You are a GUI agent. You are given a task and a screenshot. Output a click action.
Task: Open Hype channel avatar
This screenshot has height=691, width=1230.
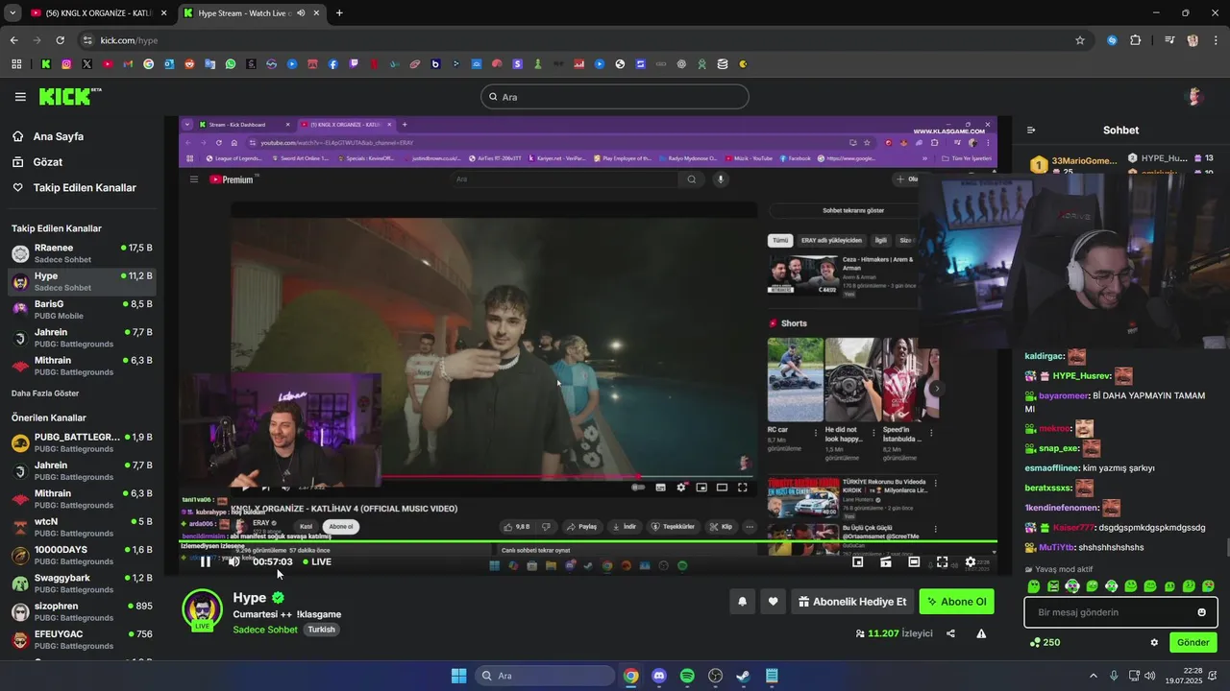[x=203, y=610]
